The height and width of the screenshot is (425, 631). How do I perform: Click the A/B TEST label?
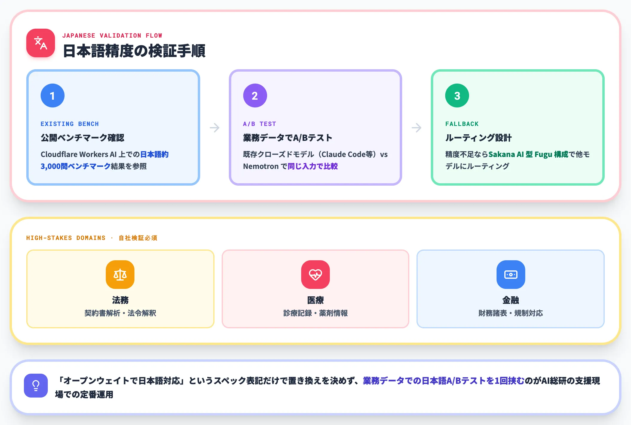260,124
